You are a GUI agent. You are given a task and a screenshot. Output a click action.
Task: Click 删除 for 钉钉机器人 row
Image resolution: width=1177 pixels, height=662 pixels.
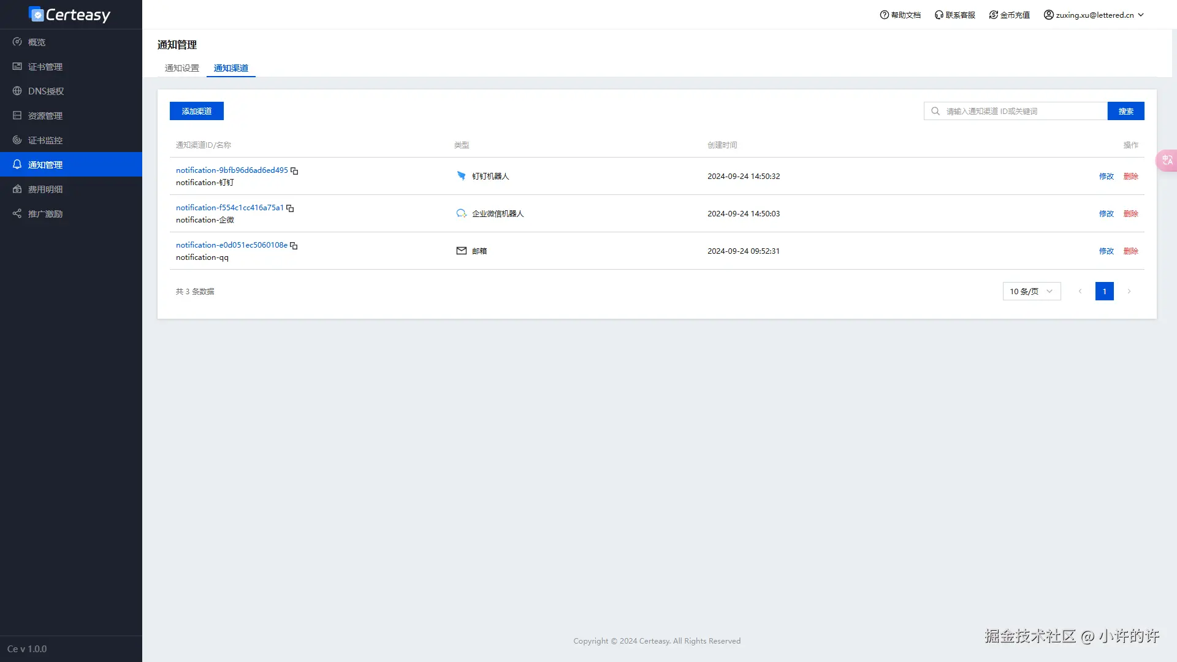(1130, 177)
